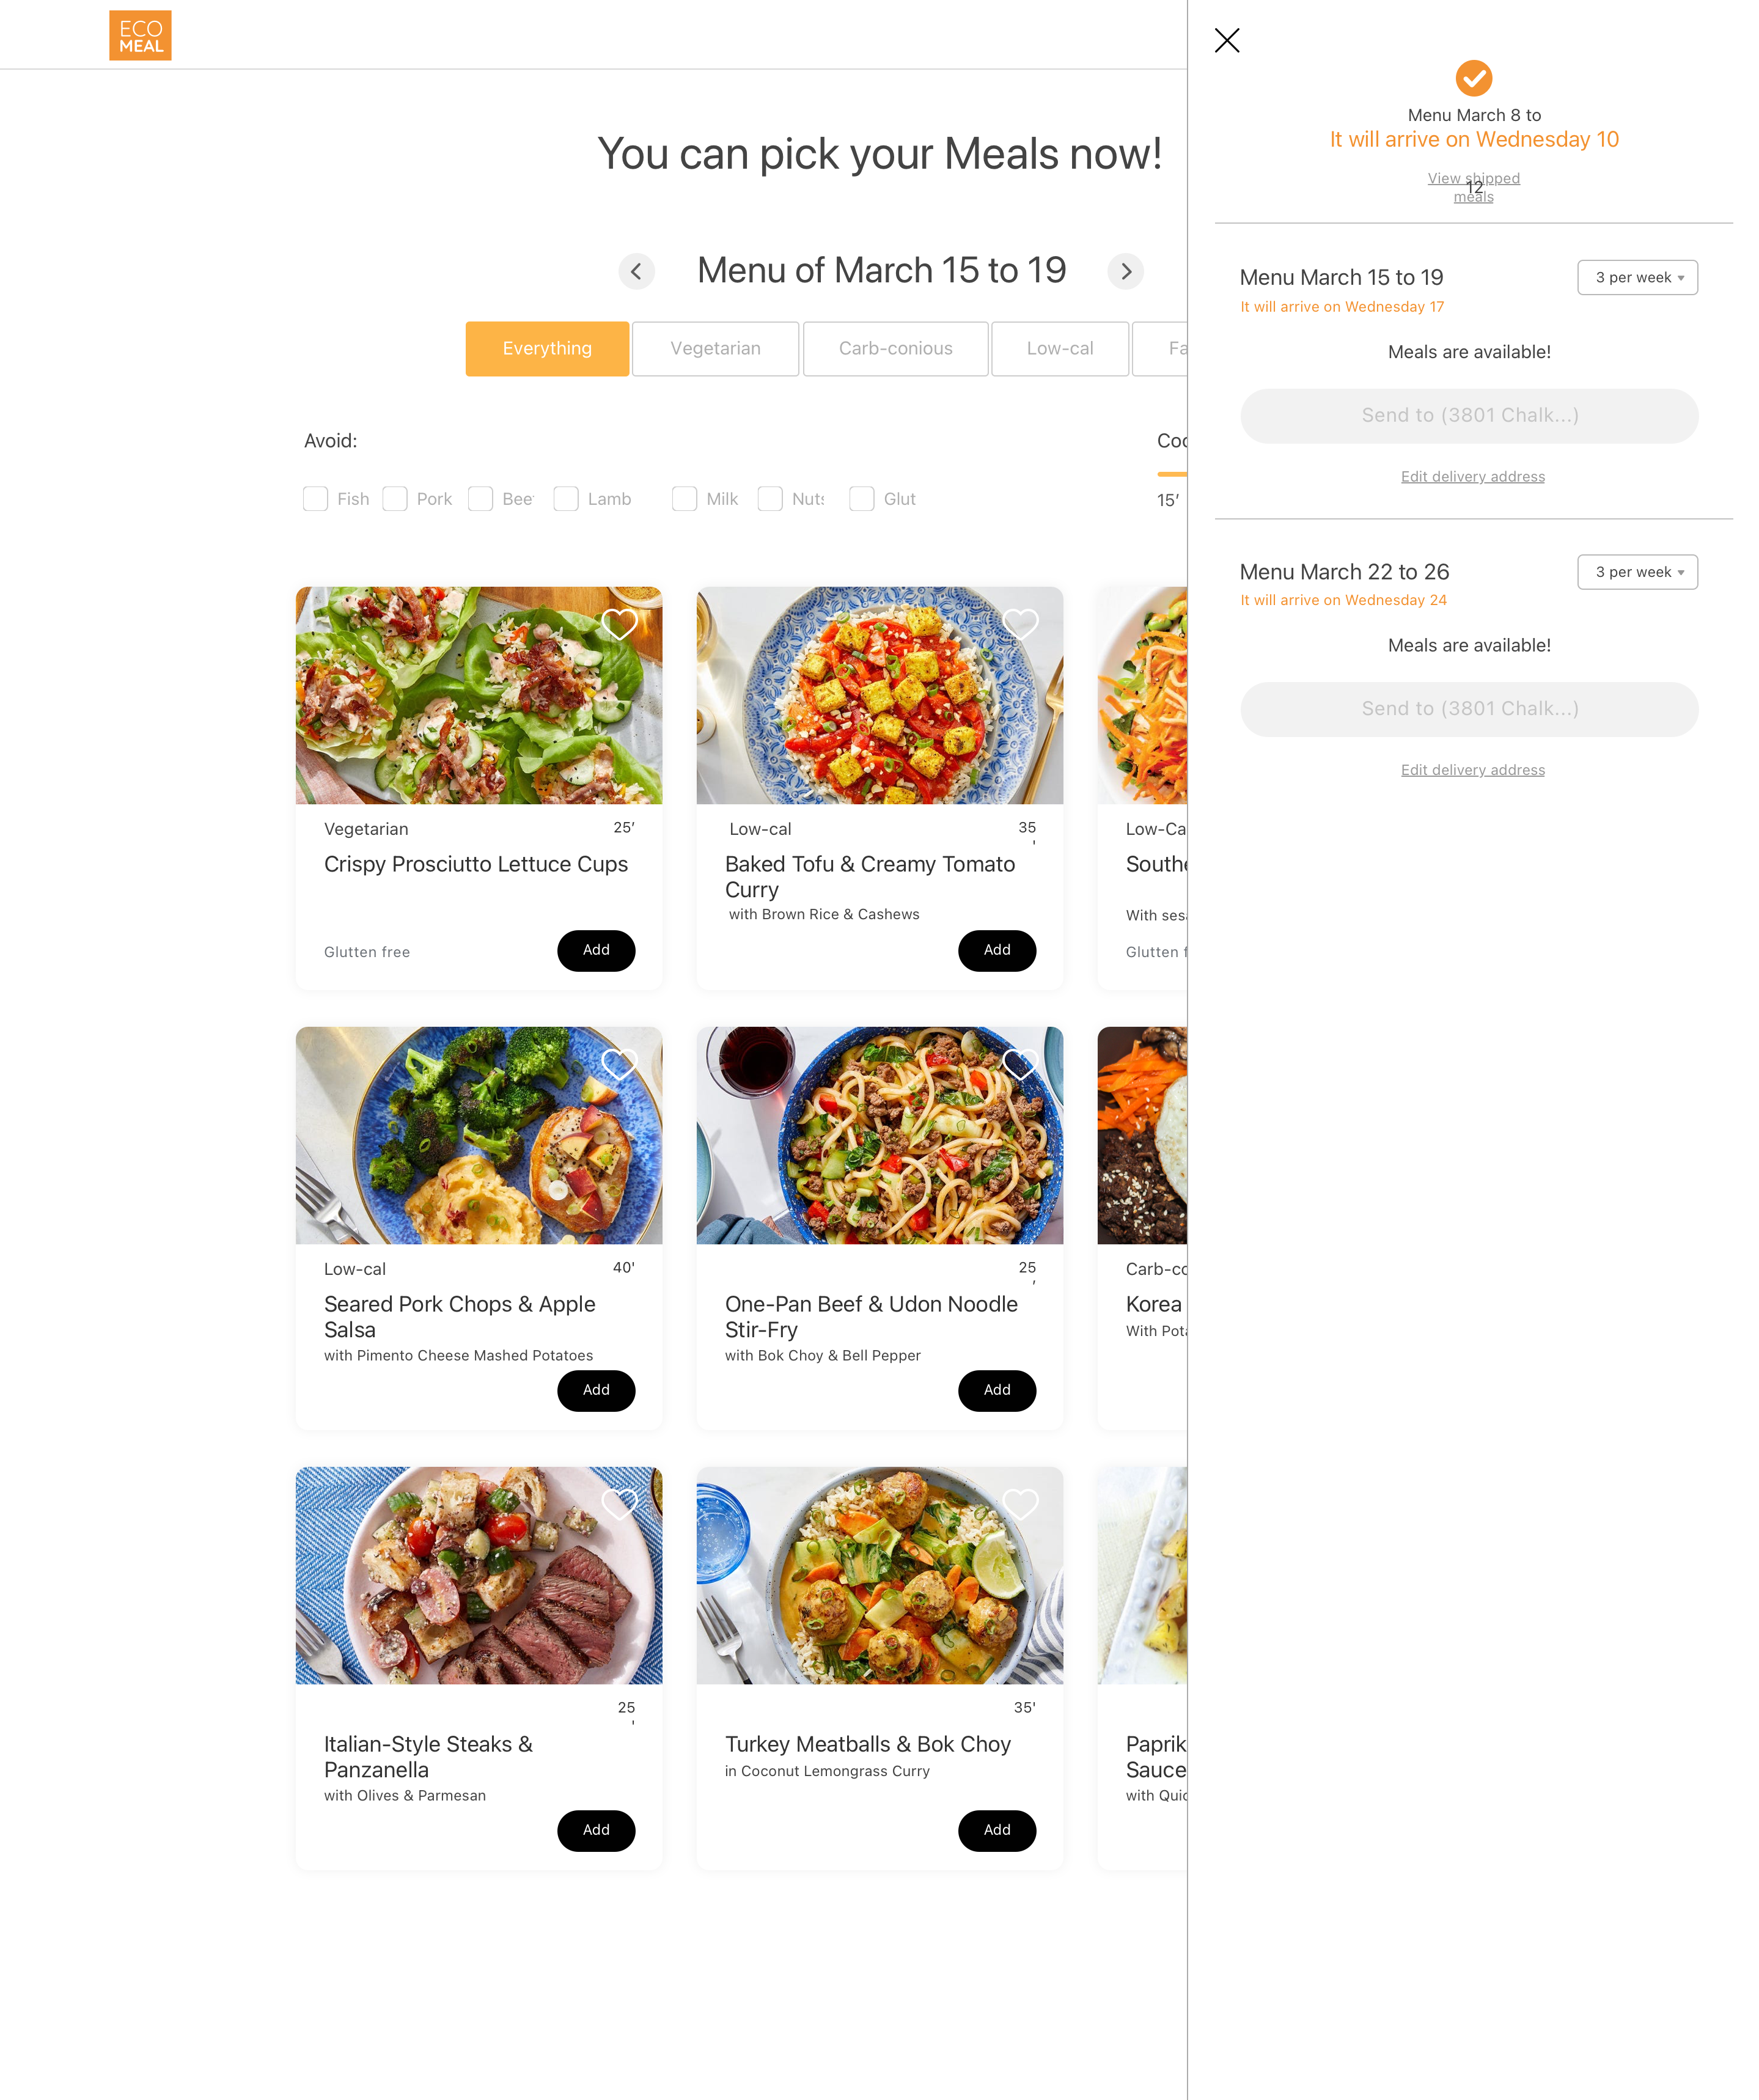The image size is (1759, 2100).
Task: Open Edit delivery address for March 15 menu
Action: coord(1472,477)
